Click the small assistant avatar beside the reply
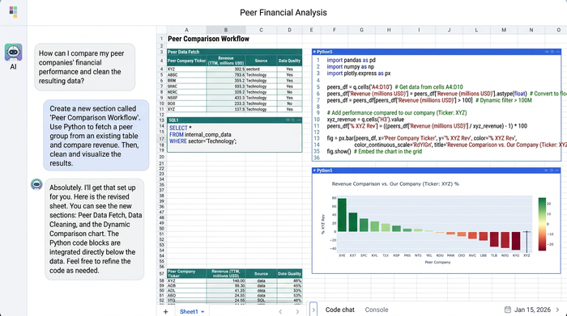 [36, 184]
